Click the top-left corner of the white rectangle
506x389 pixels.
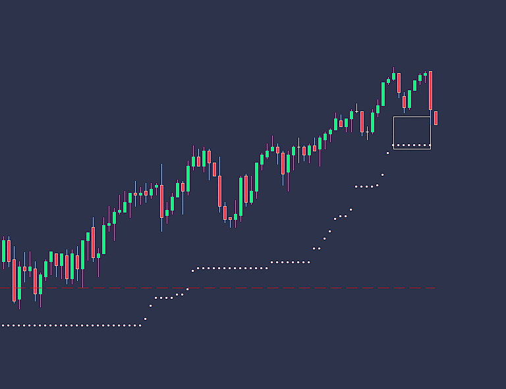393,117
